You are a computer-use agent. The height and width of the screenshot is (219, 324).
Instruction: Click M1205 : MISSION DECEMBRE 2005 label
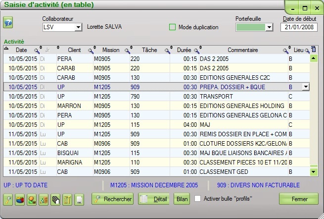tap(154, 185)
